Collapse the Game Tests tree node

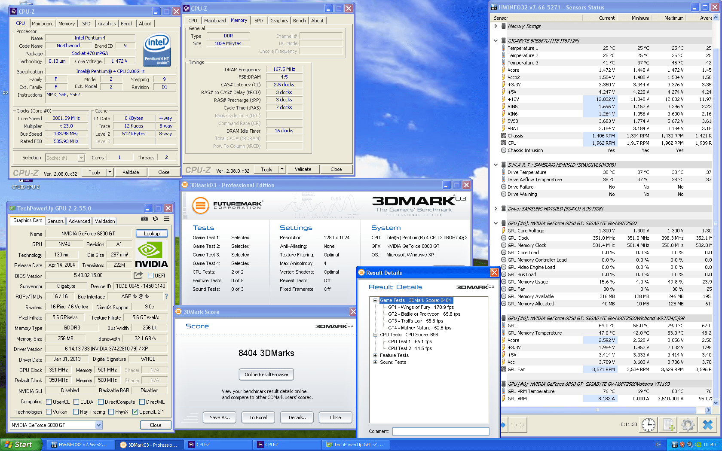[376, 300]
